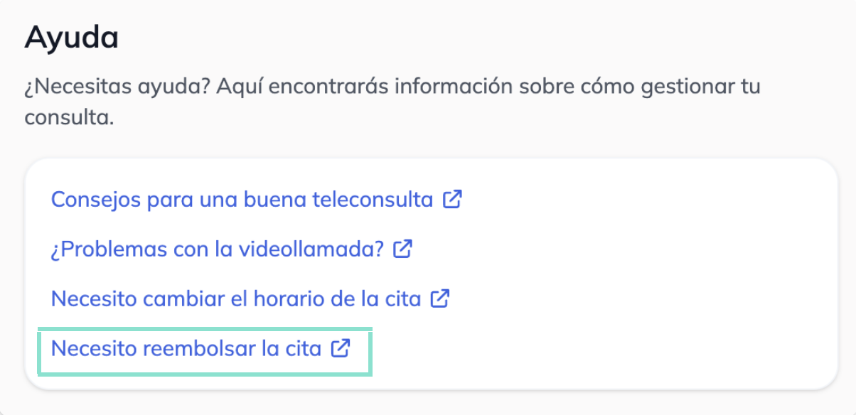Click the Ayuda heading
Viewport: 856px width, 415px height.
point(71,37)
